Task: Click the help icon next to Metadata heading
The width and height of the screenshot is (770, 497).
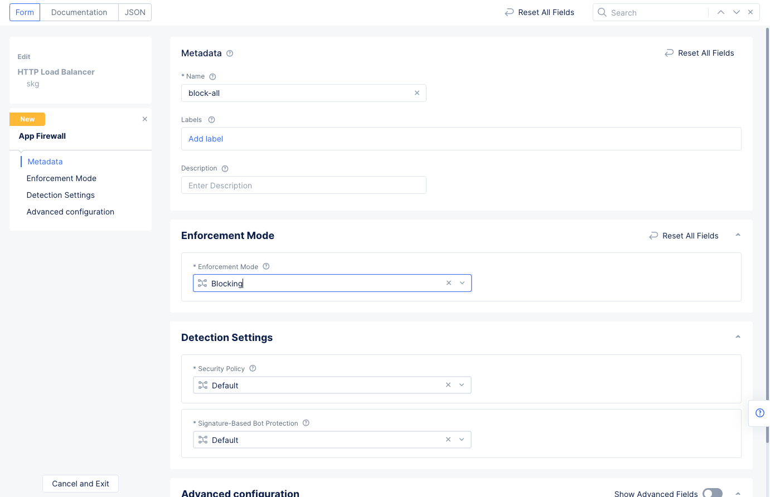Action: [230, 53]
